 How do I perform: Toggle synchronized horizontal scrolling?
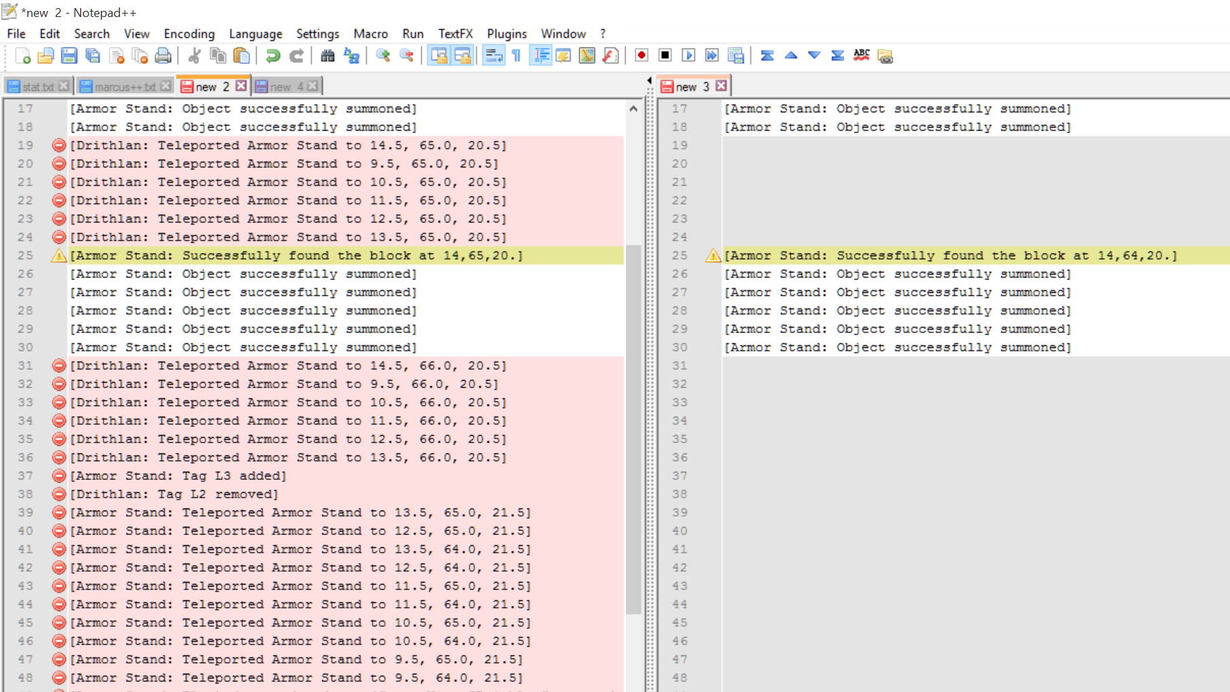coord(463,56)
